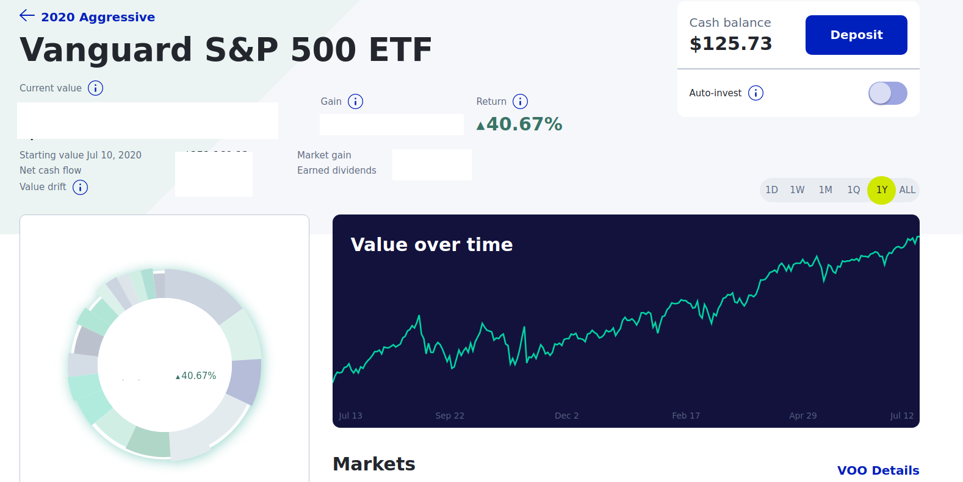This screenshot has width=963, height=482.
Task: Click the Value over time chart title
Action: tap(431, 245)
